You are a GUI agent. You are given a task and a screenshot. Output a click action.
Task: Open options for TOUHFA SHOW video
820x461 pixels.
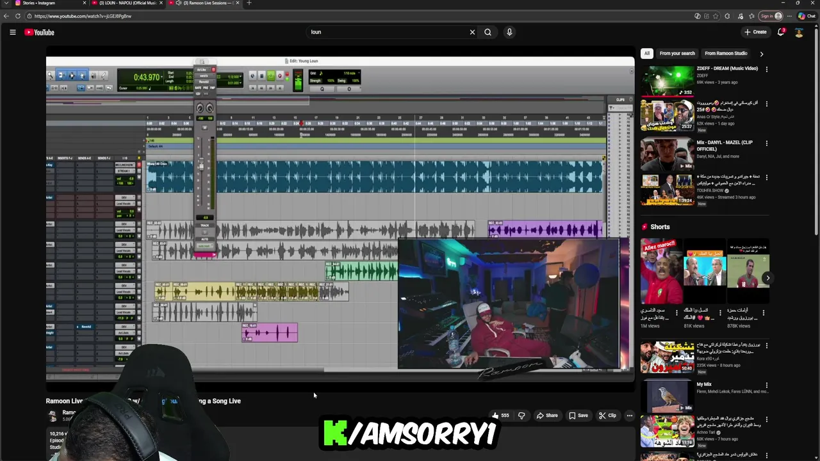click(x=767, y=178)
